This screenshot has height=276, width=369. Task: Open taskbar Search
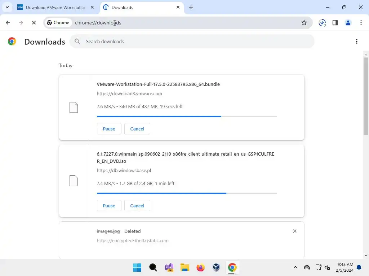tap(153, 267)
